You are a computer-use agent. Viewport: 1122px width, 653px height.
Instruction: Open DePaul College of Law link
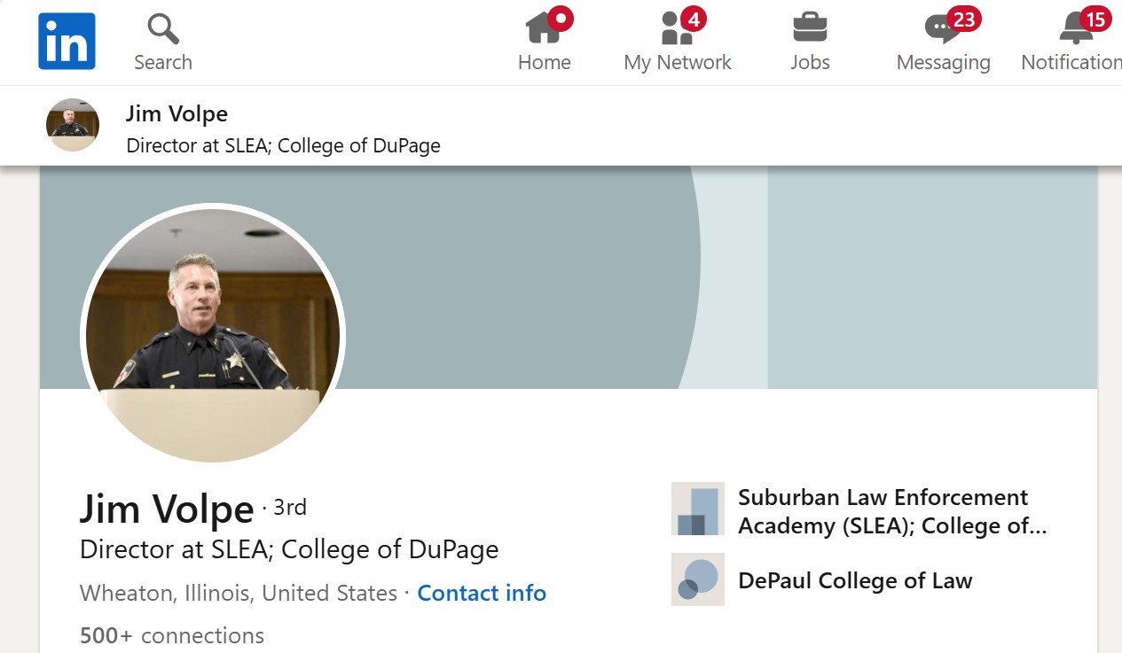[x=855, y=580]
